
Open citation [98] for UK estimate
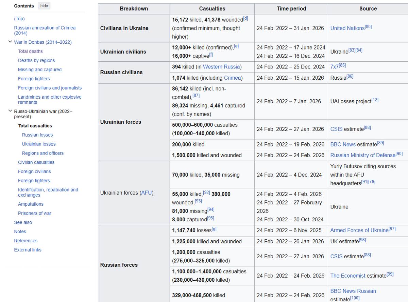click(x=362, y=240)
